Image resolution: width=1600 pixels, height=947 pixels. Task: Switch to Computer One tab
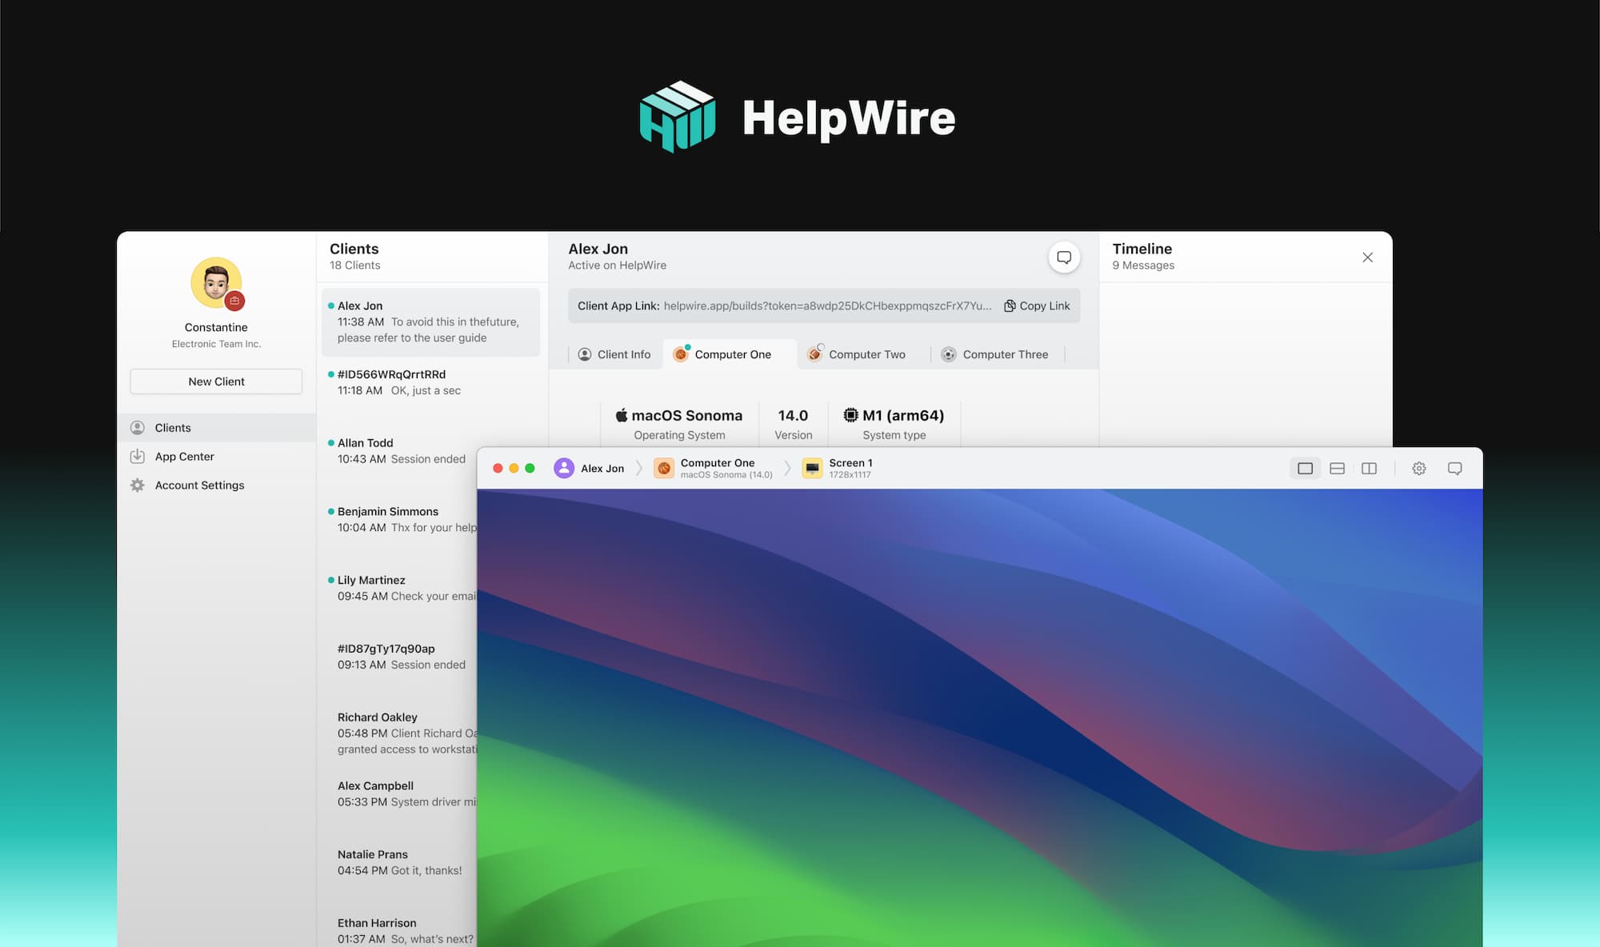(x=732, y=354)
